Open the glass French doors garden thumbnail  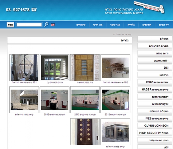coord(54,68)
